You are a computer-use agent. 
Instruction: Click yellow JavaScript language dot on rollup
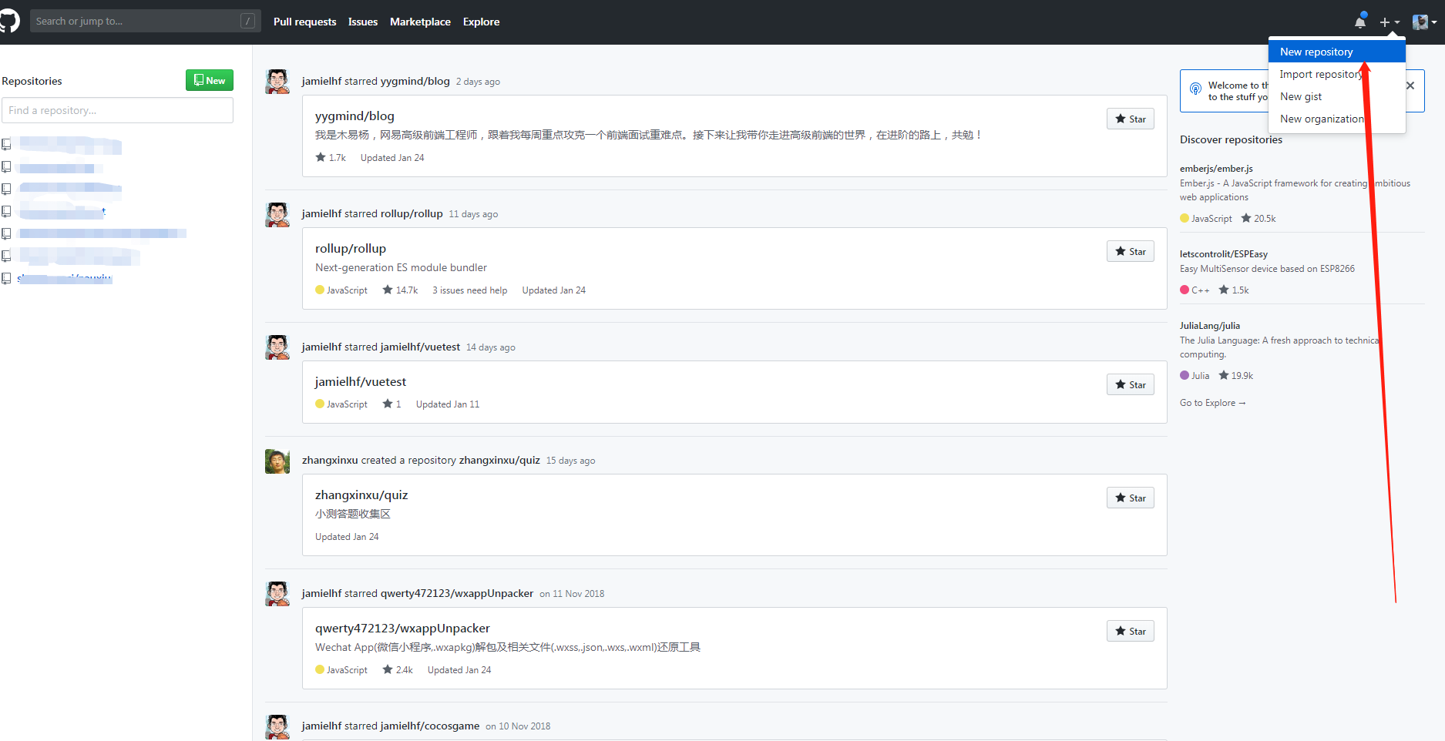click(320, 290)
